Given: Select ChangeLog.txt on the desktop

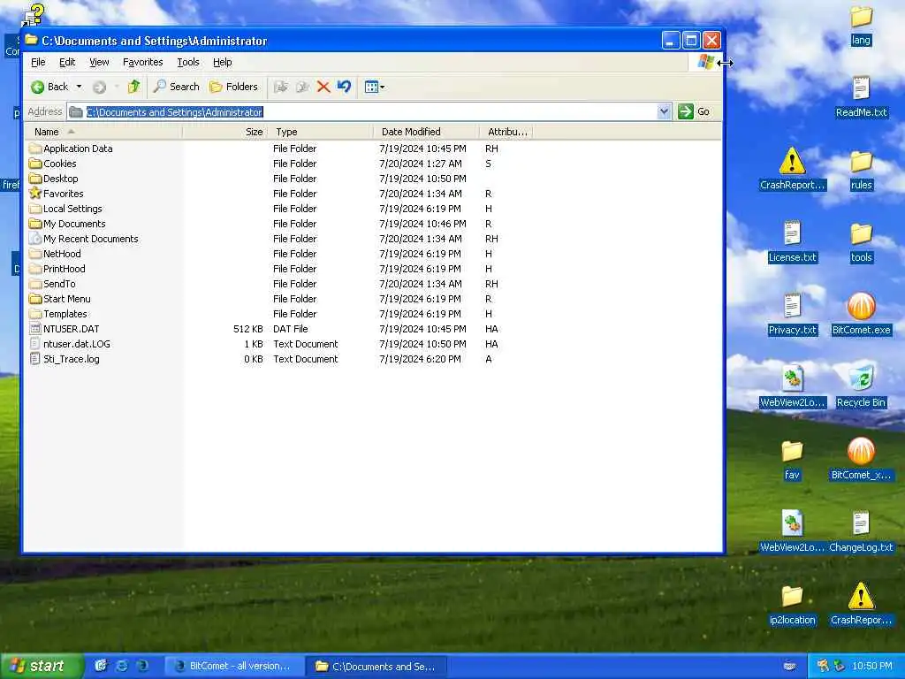Looking at the screenshot, I should [x=861, y=532].
